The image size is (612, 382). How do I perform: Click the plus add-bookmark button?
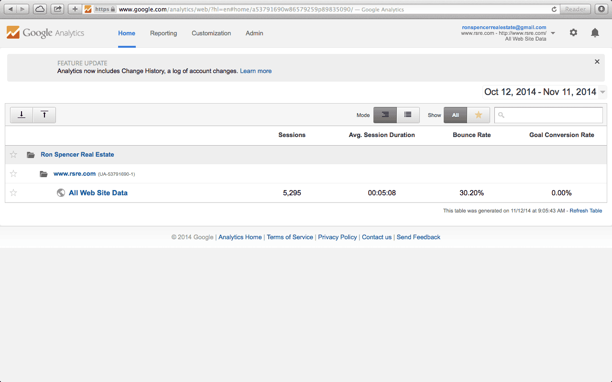point(75,9)
